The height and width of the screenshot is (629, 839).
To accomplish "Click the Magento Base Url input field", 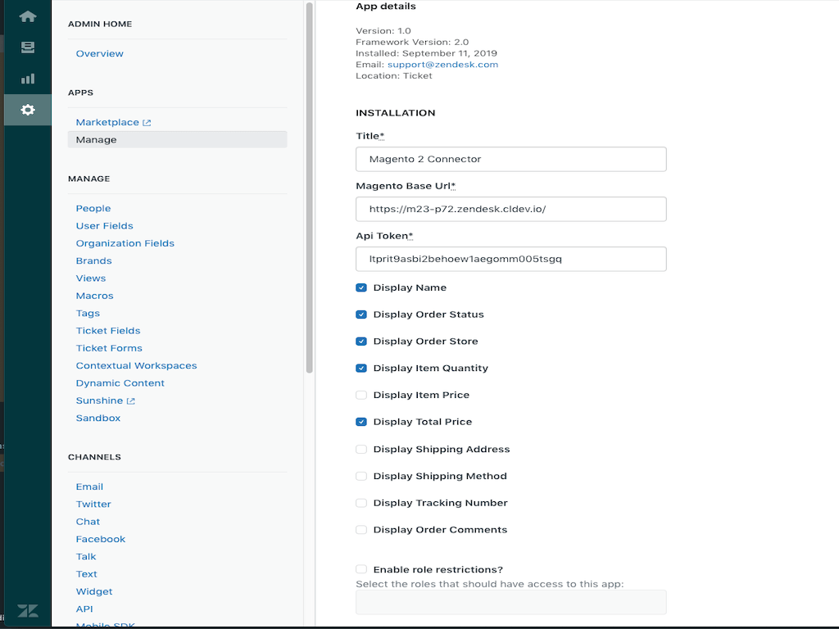I will click(x=510, y=209).
